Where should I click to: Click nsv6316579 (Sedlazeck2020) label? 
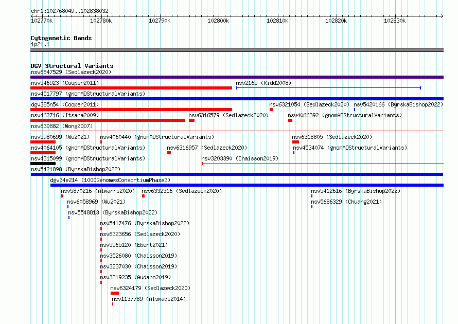coord(228,115)
